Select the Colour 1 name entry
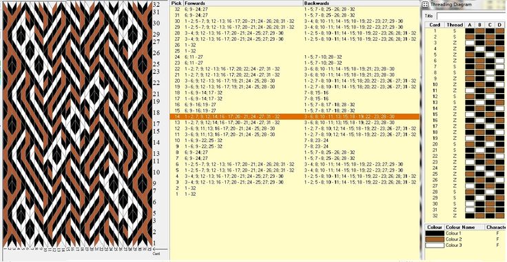The width and height of the screenshot is (507, 262). pos(453,234)
